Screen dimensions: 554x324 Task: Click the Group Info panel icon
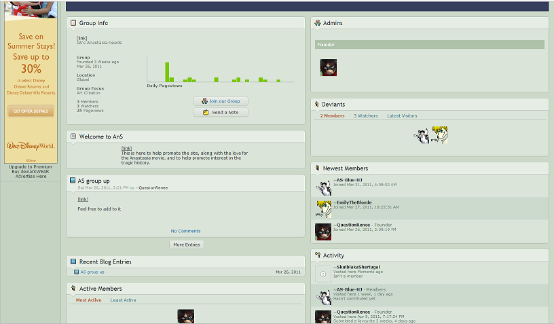click(x=73, y=23)
